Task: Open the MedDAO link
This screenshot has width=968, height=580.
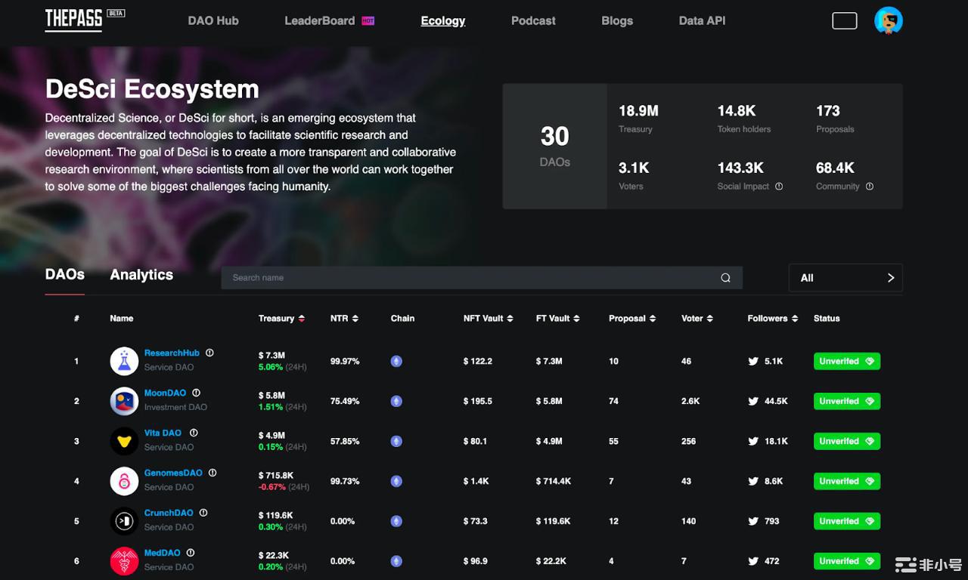Action: pos(162,553)
